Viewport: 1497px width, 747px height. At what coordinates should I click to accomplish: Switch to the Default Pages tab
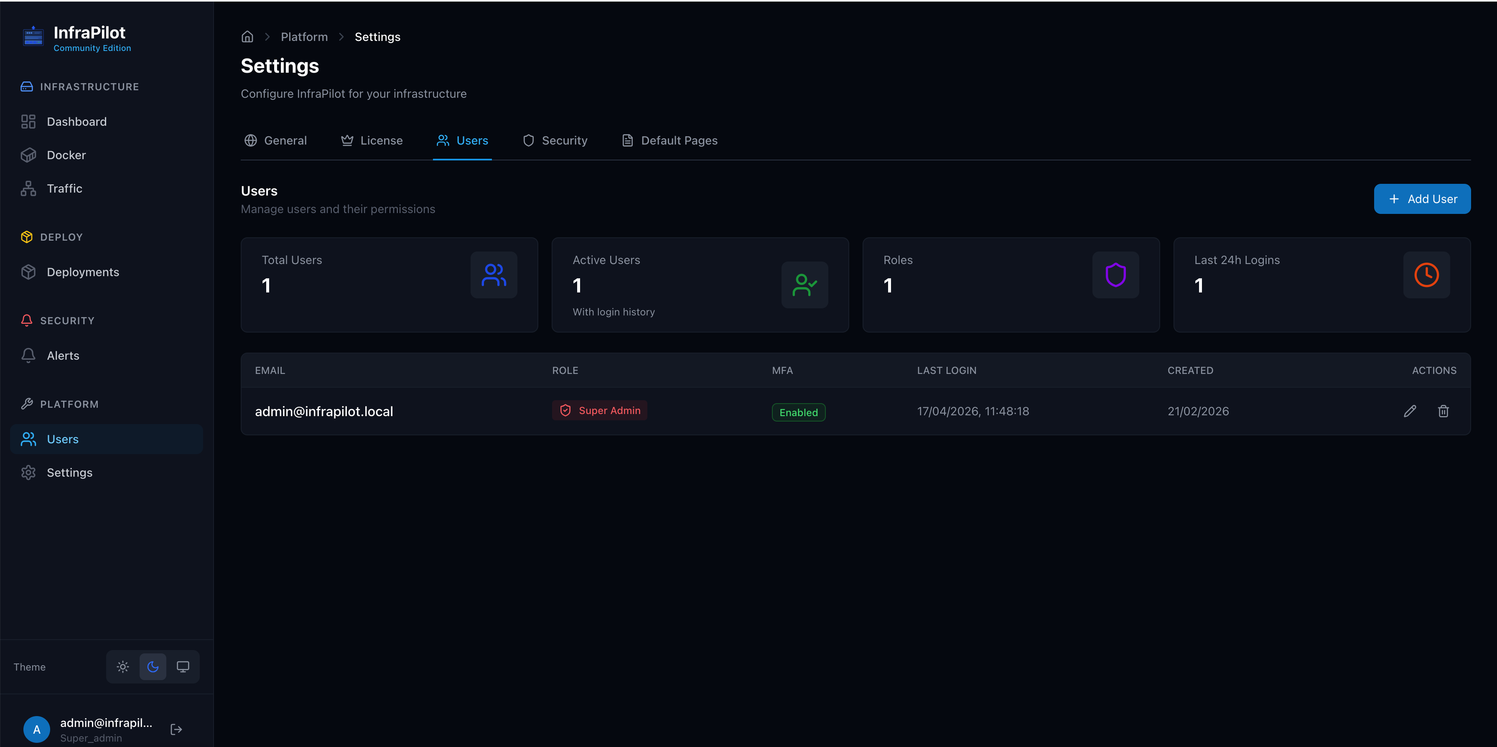pyautogui.click(x=670, y=140)
